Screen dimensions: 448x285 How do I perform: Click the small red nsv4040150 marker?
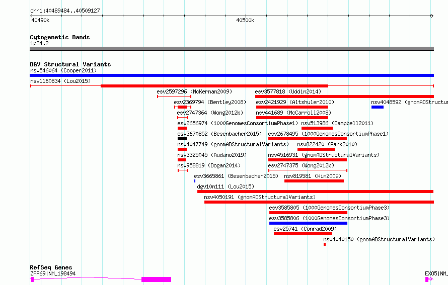pos(325,244)
